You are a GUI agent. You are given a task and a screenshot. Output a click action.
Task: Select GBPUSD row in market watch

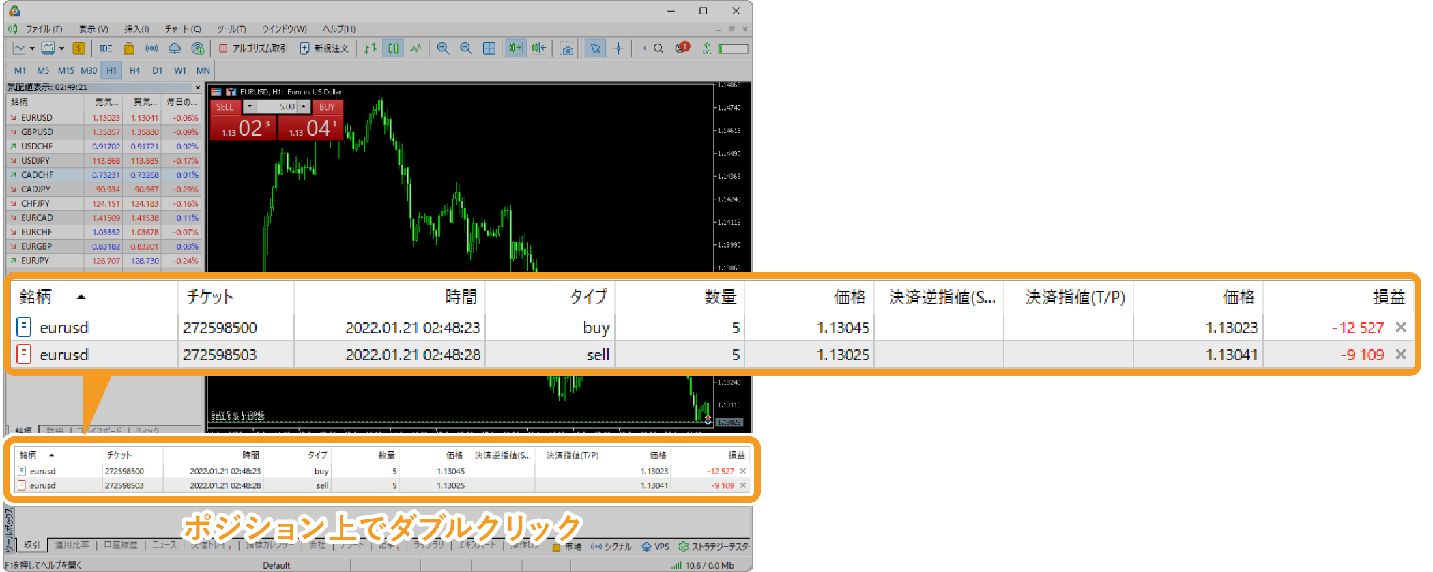(x=104, y=132)
